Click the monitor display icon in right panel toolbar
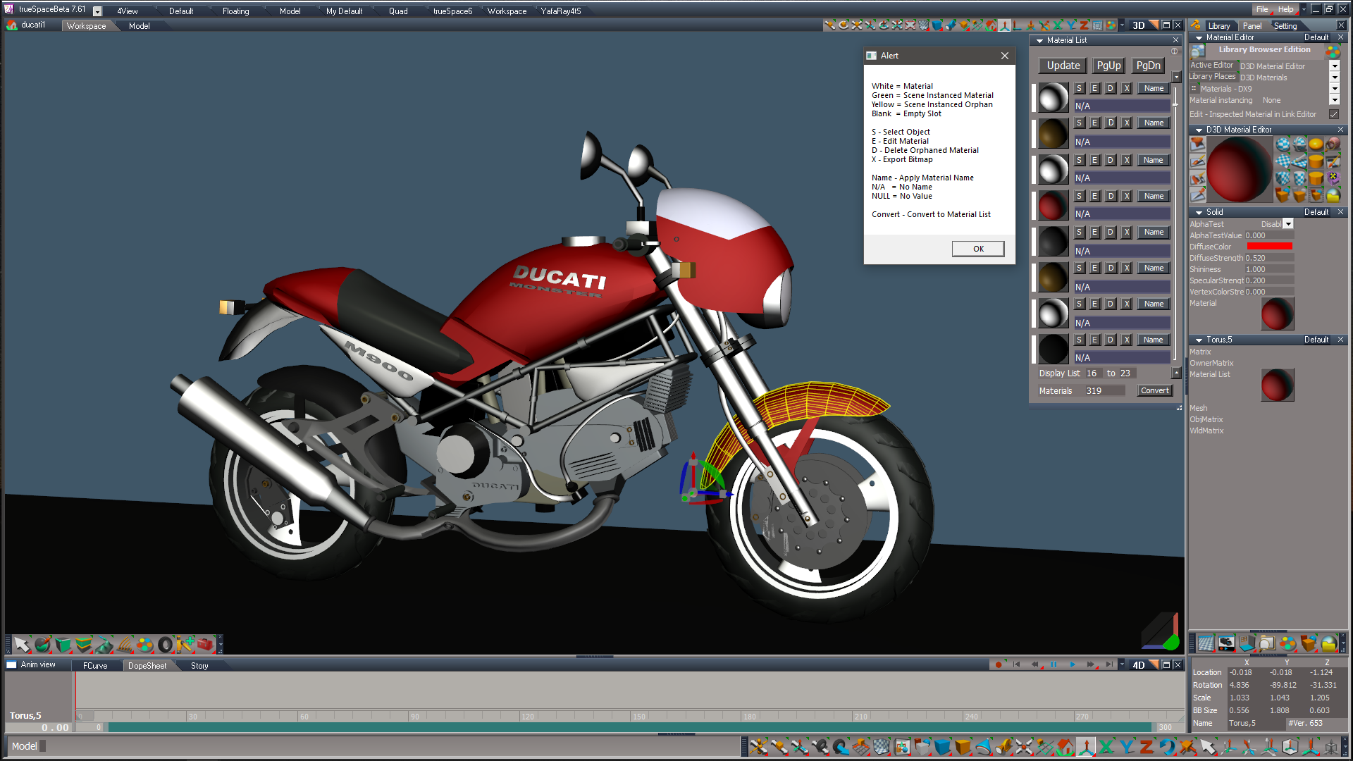This screenshot has height=761, width=1353. pyautogui.click(x=1226, y=643)
